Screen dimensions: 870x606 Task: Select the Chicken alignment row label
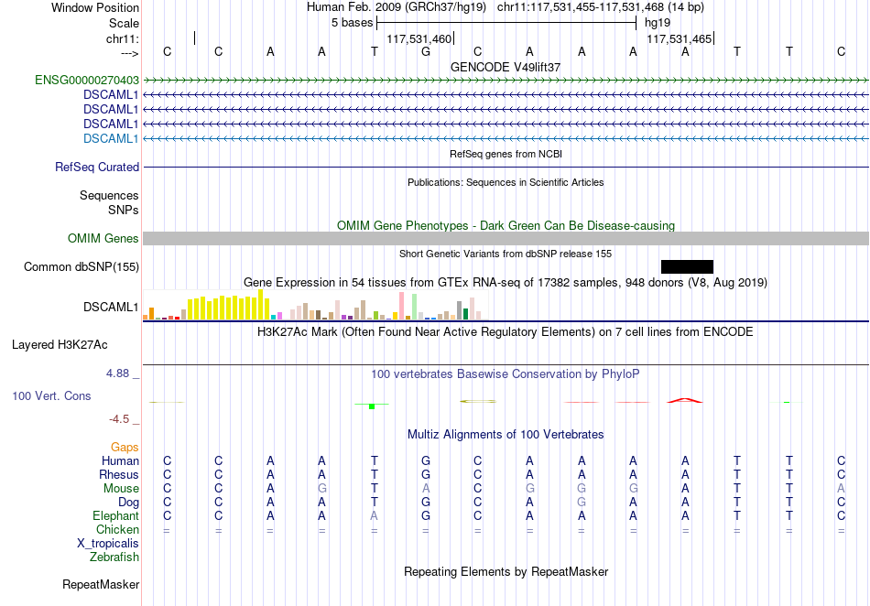click(x=117, y=529)
